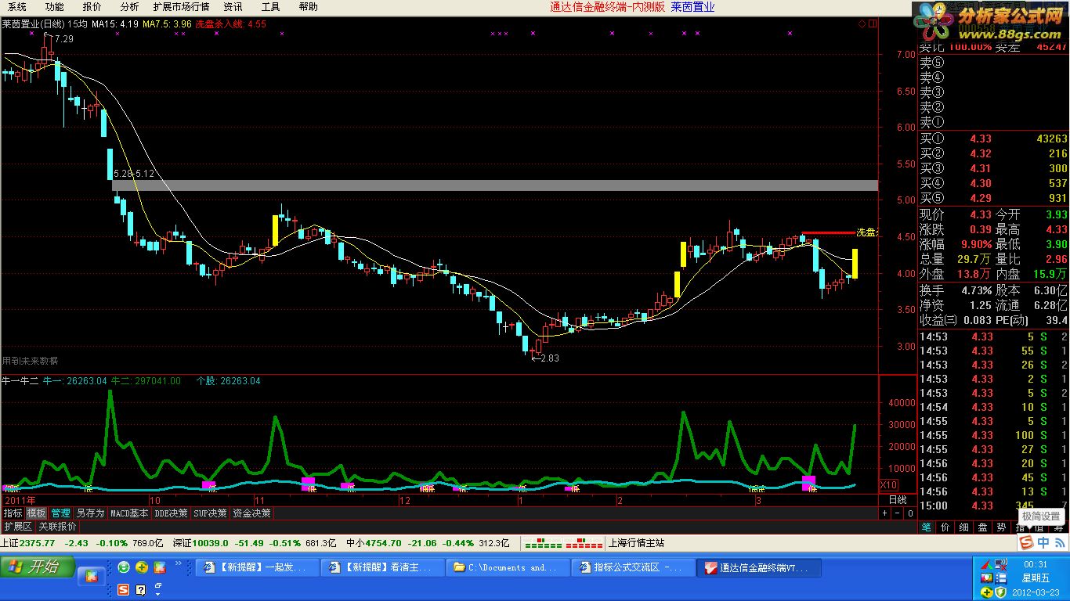Click the square panel icon atop the chart

[x=873, y=23]
